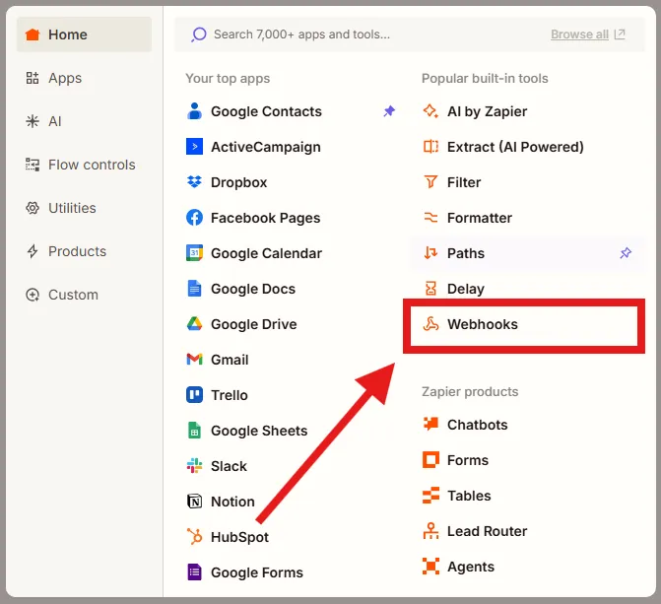
Task: Click the Slack logo icon
Action: [x=194, y=466]
